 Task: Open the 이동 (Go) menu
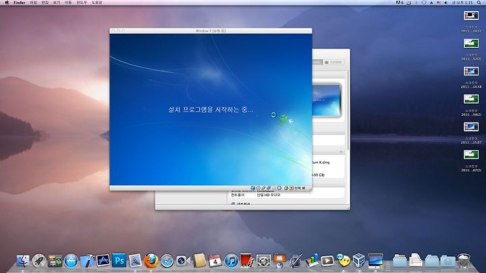68,3
